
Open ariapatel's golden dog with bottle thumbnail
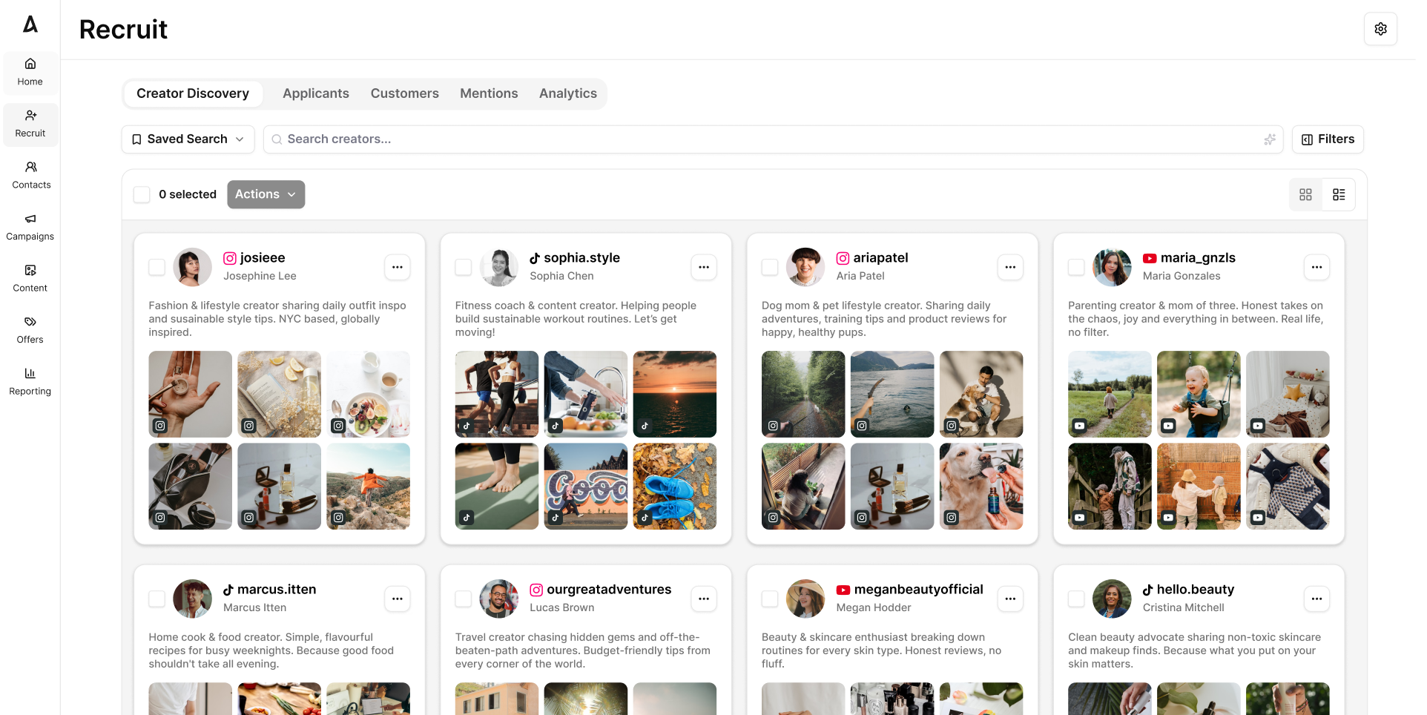coord(981,487)
